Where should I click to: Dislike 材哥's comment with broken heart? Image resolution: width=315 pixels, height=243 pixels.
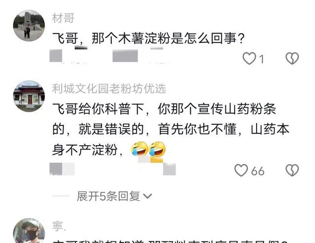click(x=292, y=58)
